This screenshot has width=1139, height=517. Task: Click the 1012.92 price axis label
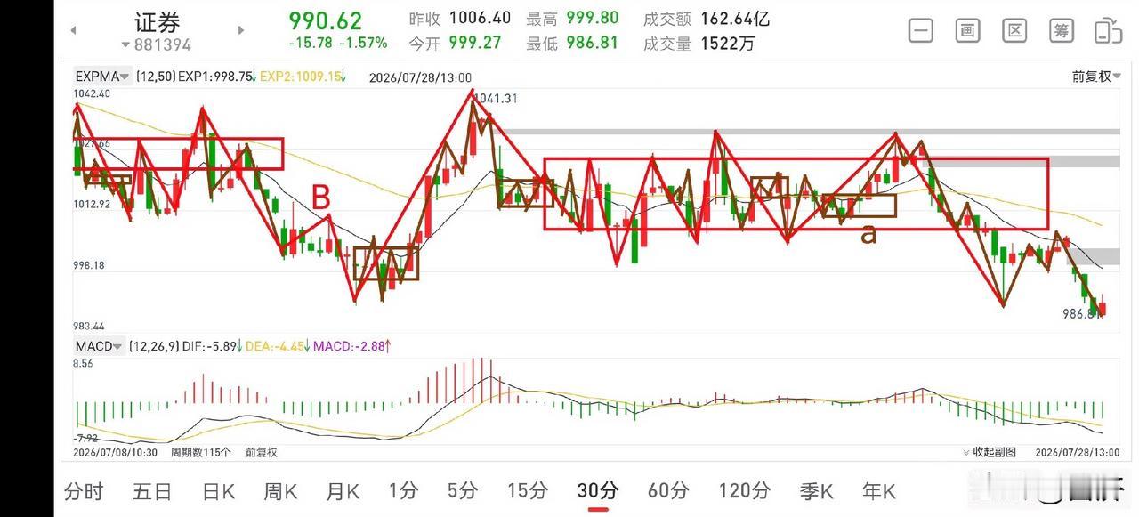(x=93, y=204)
